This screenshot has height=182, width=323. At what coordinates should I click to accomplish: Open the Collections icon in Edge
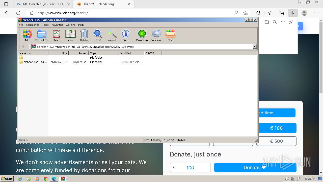(x=282, y=13)
